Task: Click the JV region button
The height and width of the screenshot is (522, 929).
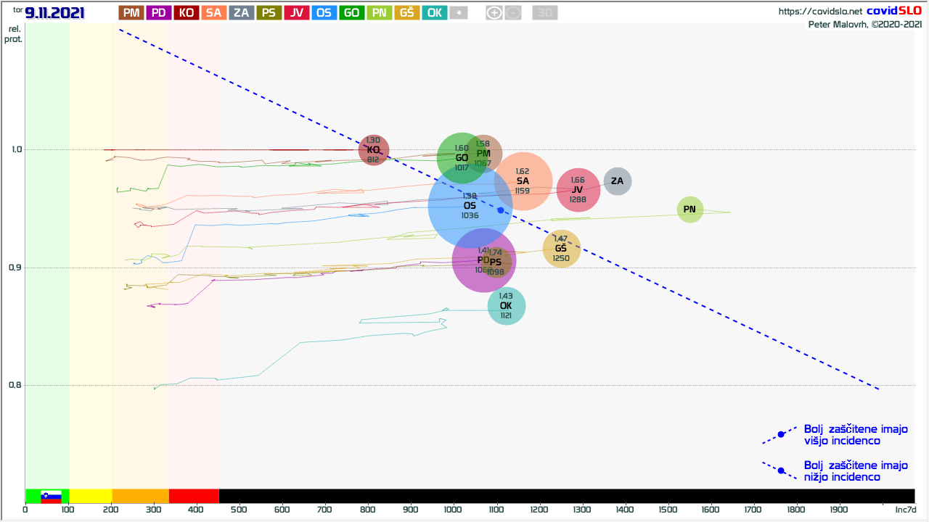Action: point(296,12)
